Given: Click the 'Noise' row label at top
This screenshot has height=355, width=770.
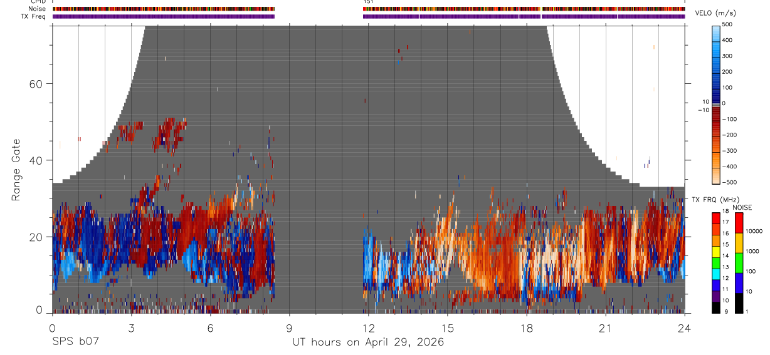Looking at the screenshot, I should click(38, 9).
